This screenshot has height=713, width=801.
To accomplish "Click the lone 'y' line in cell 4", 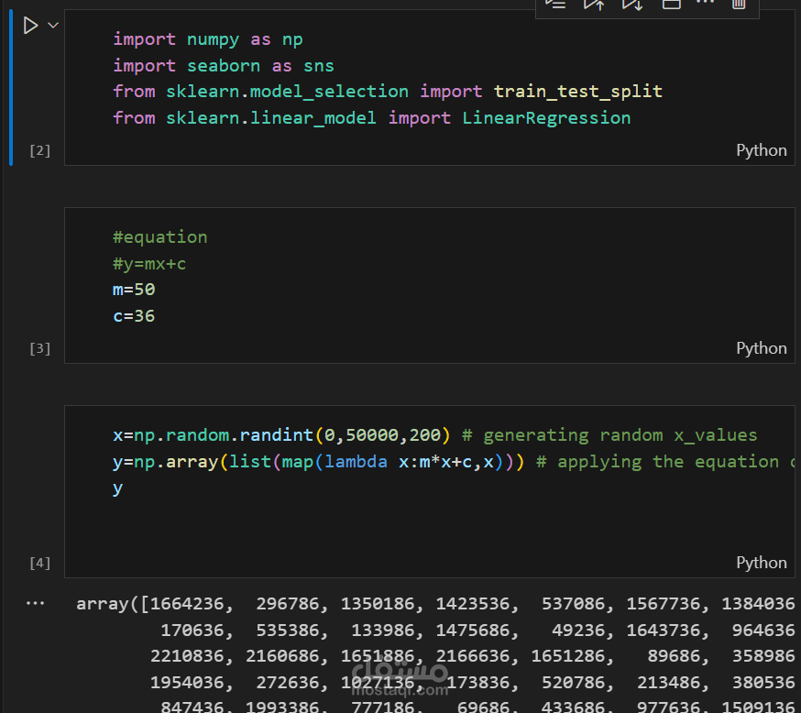I will point(117,488).
